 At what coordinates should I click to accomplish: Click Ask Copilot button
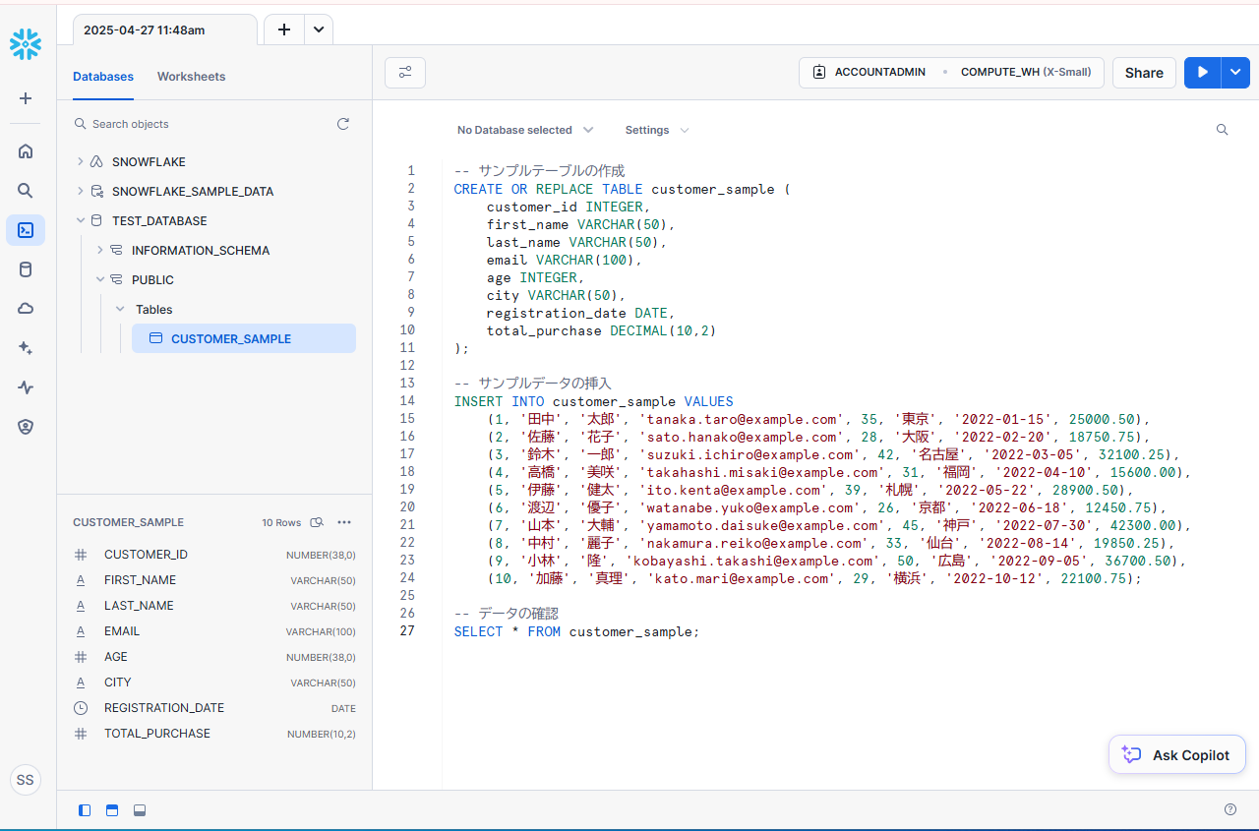pos(1176,755)
